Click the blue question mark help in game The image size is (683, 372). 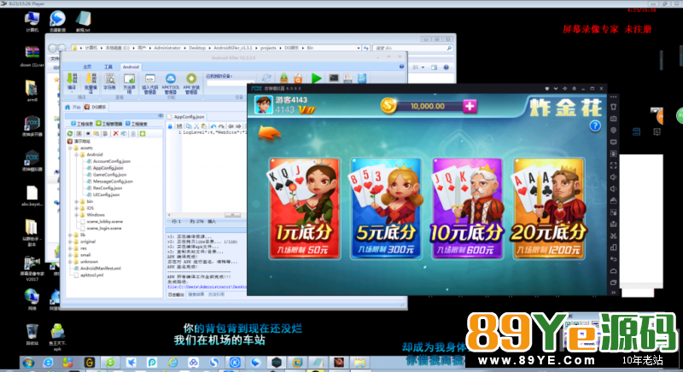pyautogui.click(x=595, y=126)
